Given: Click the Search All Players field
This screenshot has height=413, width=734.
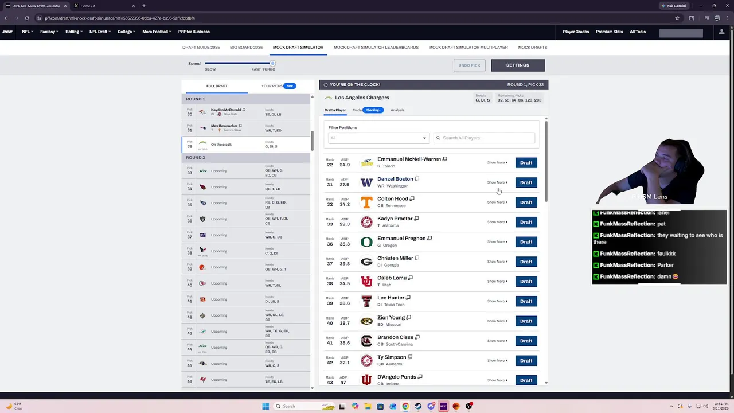Looking at the screenshot, I should (x=484, y=138).
